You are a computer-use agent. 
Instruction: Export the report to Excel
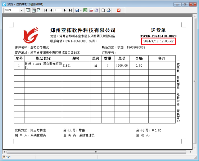point(85,10)
